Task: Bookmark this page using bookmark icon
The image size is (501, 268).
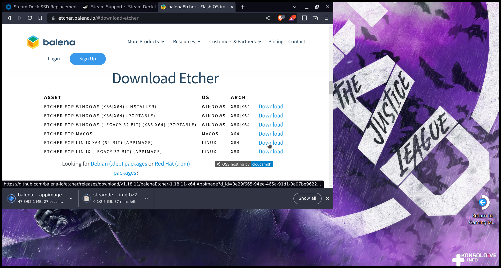Action: coord(40,18)
